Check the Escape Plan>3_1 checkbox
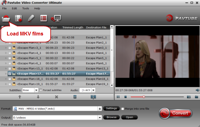This screenshot has width=200, height=127. (x=10, y=48)
